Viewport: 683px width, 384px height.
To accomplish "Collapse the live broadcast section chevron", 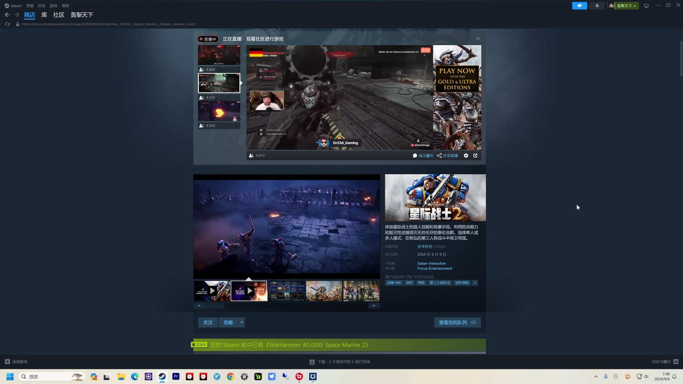I will coord(478,39).
